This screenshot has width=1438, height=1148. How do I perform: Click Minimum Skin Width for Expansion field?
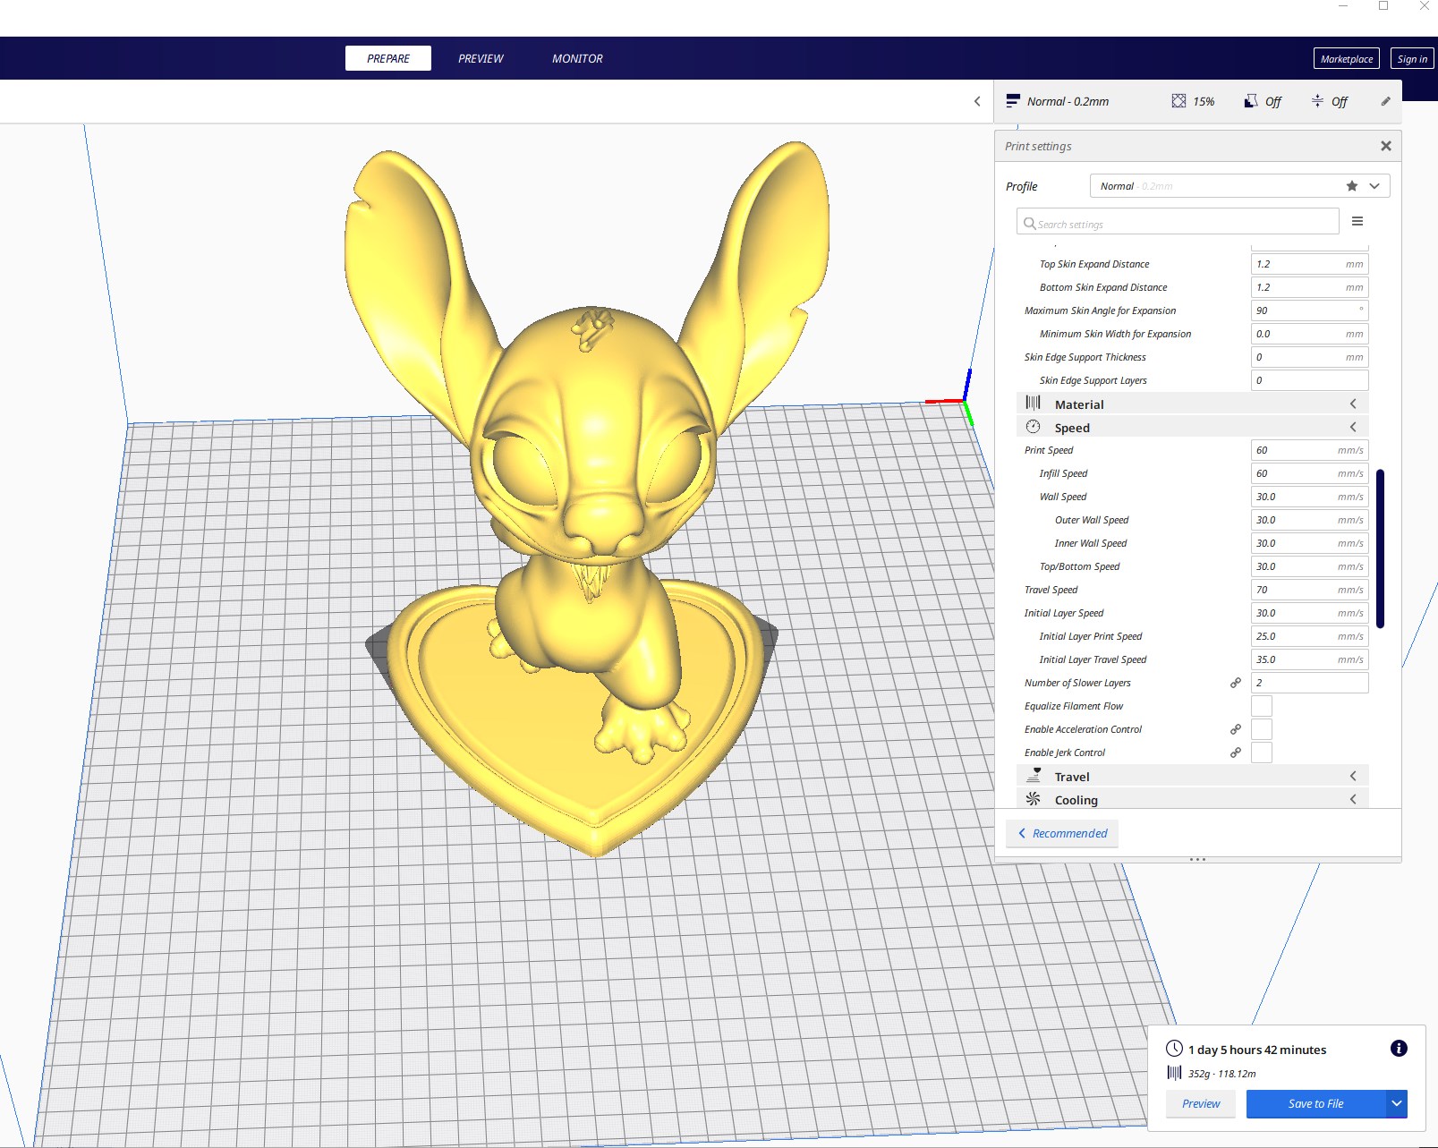pyautogui.click(x=1309, y=334)
